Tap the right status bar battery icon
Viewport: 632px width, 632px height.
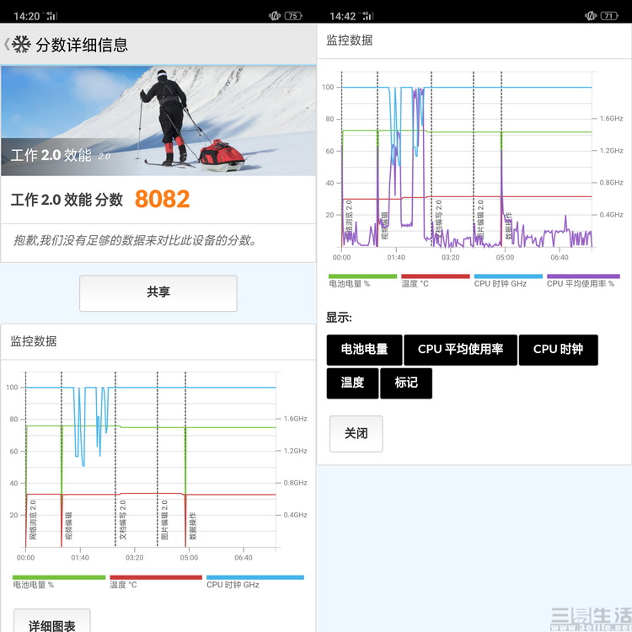tap(609, 15)
